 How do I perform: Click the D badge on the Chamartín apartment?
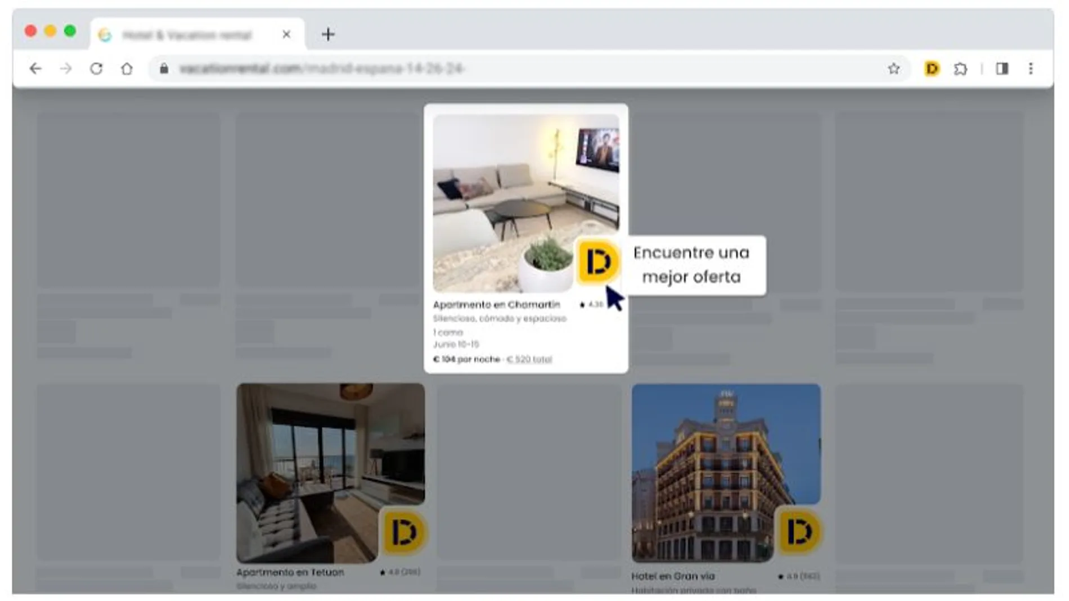pos(598,261)
